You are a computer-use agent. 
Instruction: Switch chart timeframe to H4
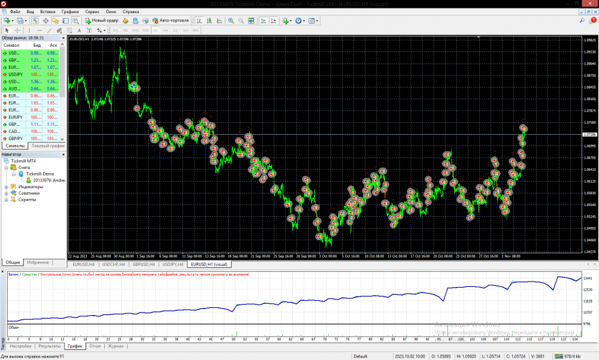pyautogui.click(x=165, y=30)
